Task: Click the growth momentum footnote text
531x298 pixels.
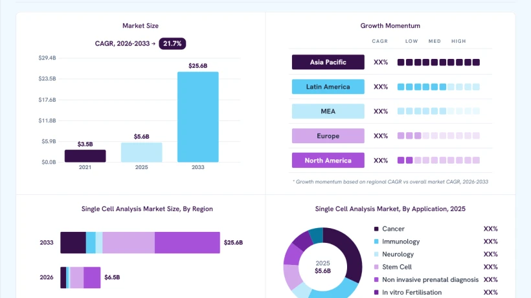Action: (x=390, y=182)
